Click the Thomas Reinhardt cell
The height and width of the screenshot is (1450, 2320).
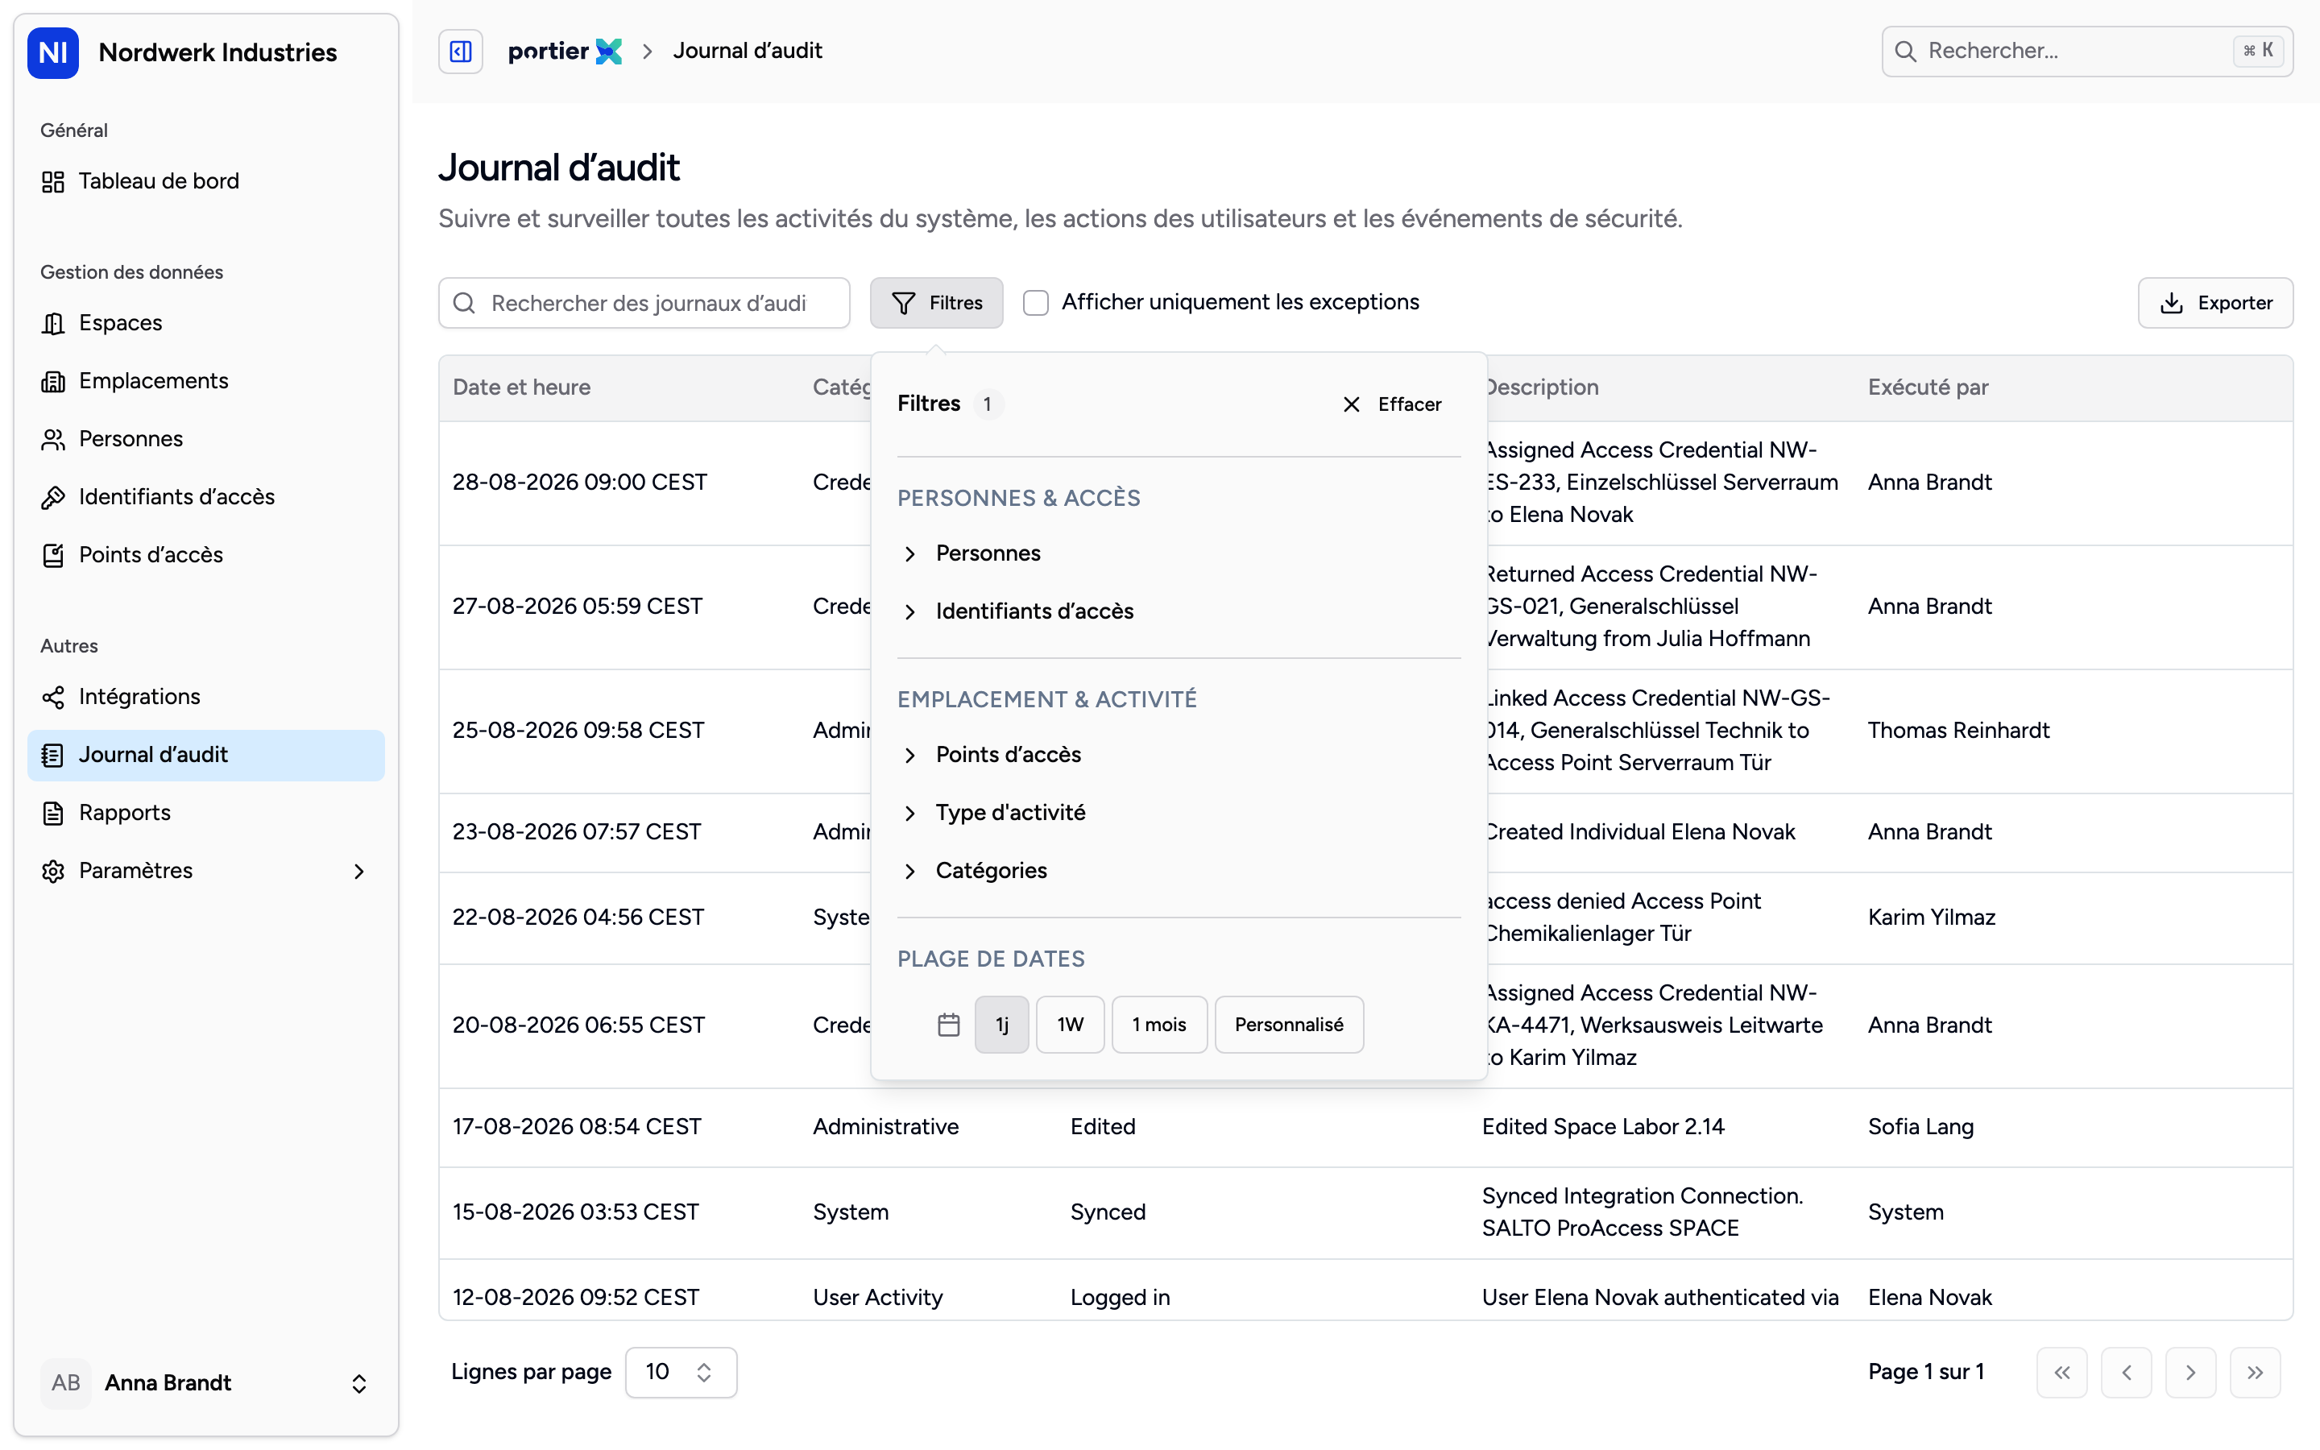coord(1958,731)
